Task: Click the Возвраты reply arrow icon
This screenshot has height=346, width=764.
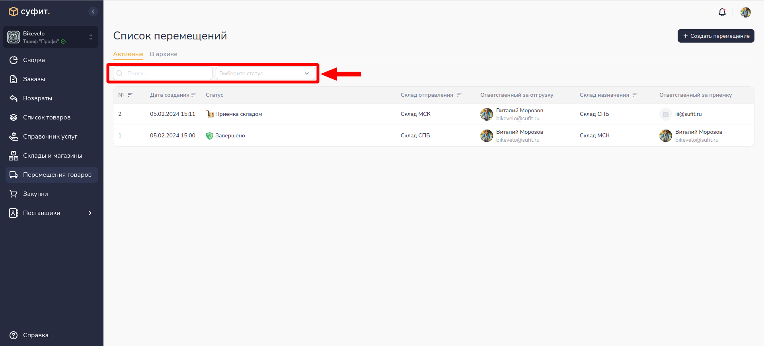Action: pyautogui.click(x=14, y=98)
